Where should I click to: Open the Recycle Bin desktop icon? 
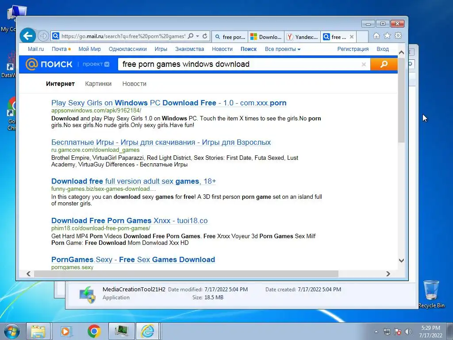click(431, 294)
